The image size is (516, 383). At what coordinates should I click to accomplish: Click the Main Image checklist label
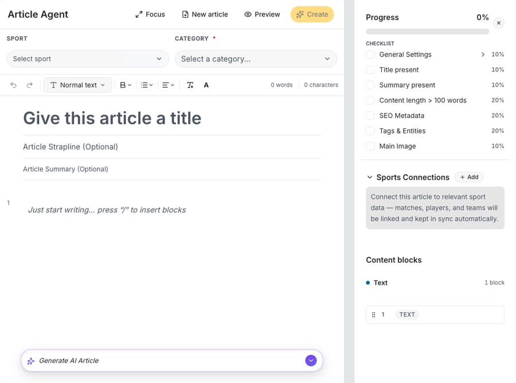click(x=397, y=146)
